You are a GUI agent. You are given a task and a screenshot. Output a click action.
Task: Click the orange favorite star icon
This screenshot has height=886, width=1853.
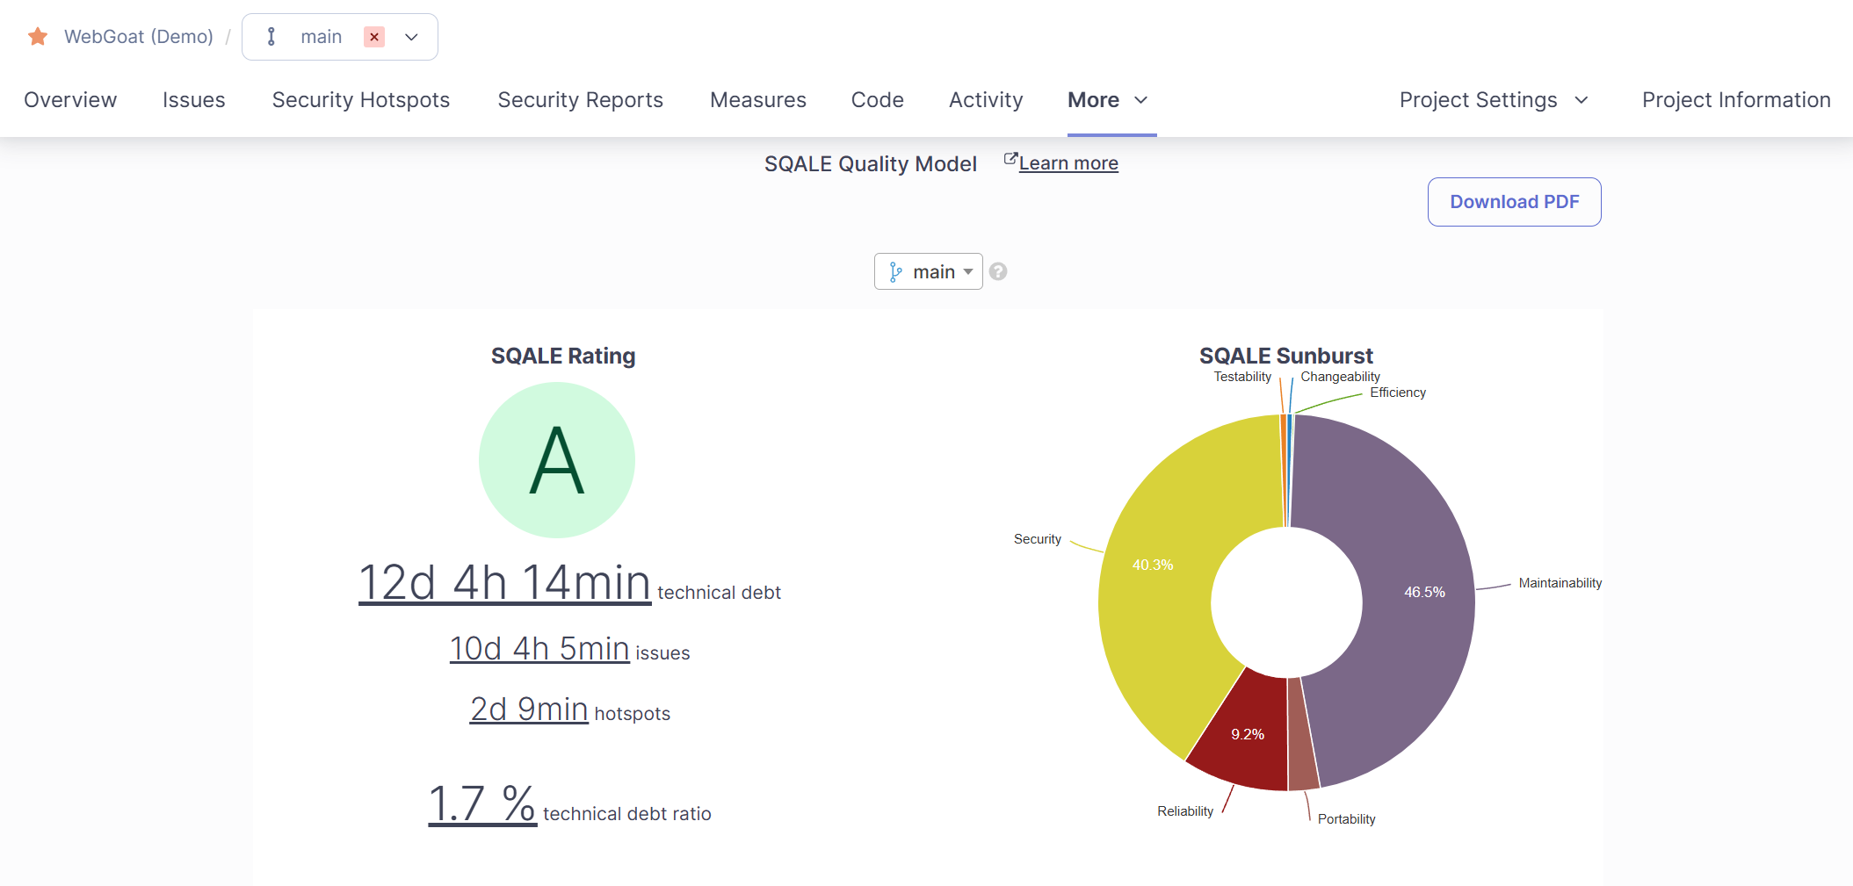[x=38, y=37]
